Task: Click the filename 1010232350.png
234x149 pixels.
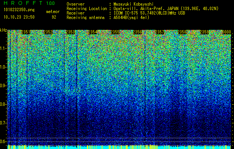Action: coord(19,10)
